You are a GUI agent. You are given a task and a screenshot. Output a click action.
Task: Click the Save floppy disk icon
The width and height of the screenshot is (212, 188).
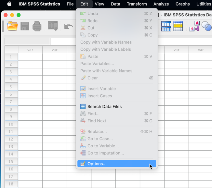click(x=25, y=26)
